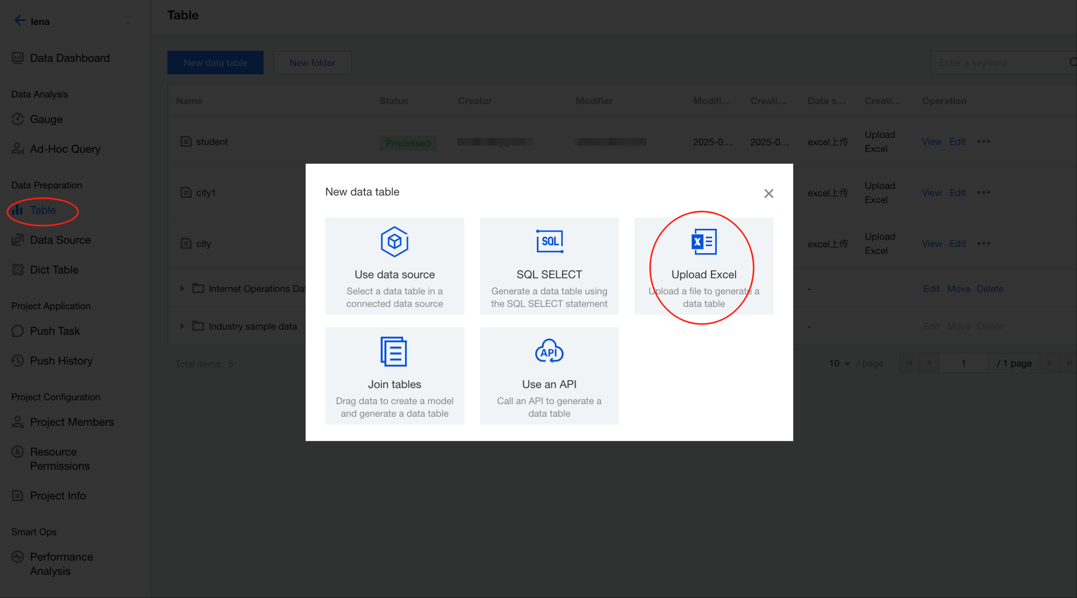Open the Data Dashboard sidebar icon
This screenshot has width=1077, height=598.
tap(18, 58)
